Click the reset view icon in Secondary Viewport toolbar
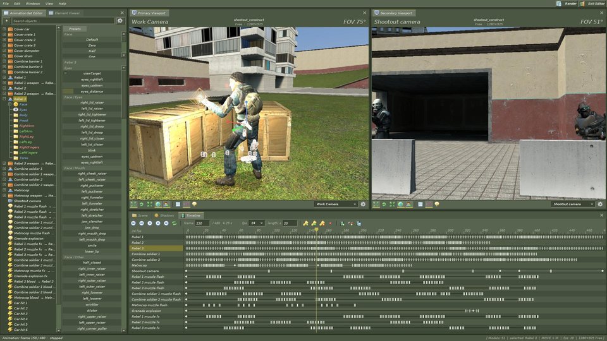The image size is (607, 341). click(x=384, y=204)
